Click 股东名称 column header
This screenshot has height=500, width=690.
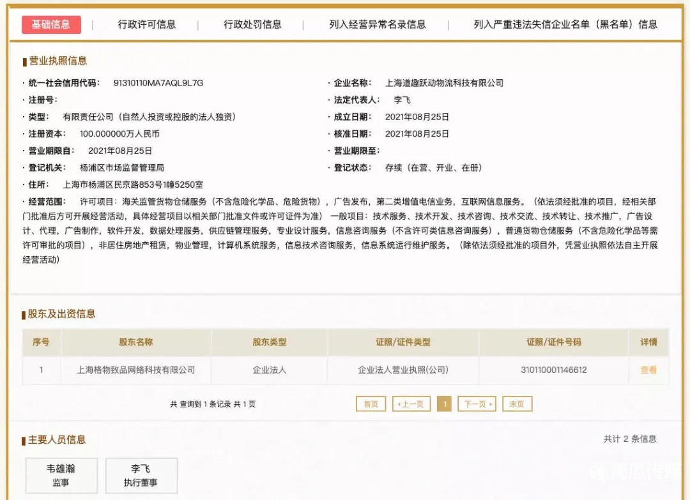point(136,342)
